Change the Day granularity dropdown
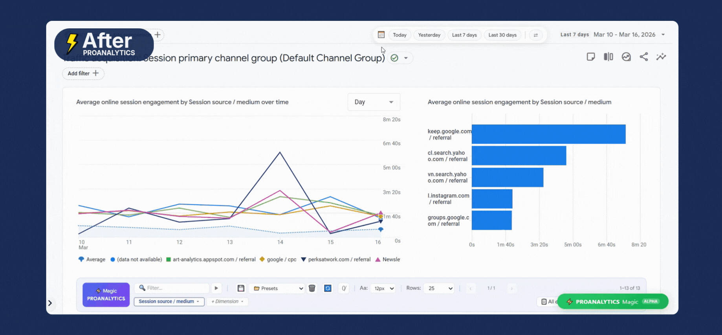Image resolution: width=722 pixels, height=335 pixels. (x=374, y=102)
